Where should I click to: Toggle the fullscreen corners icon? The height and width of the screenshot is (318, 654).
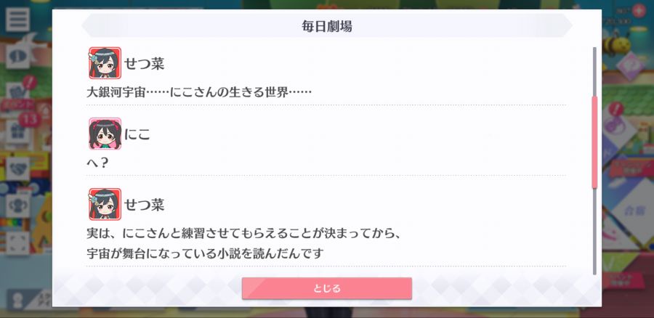[18, 243]
